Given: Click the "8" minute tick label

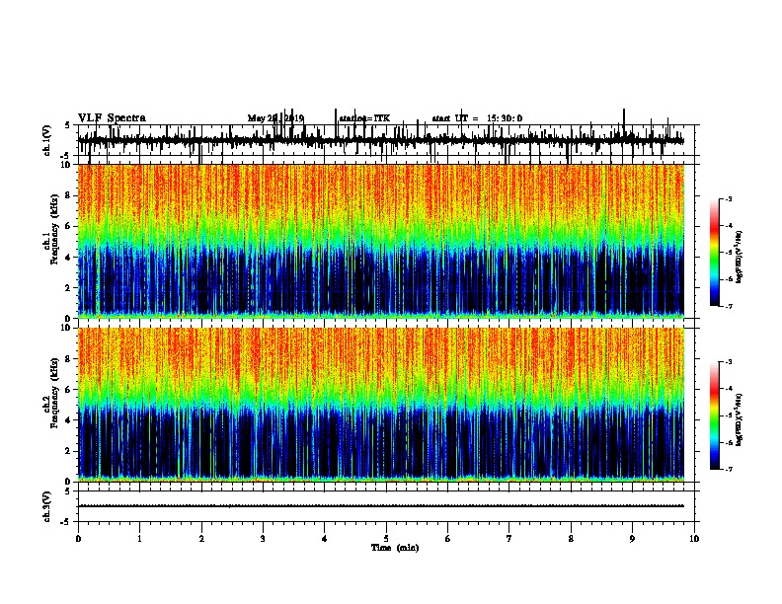Looking at the screenshot, I should [571, 539].
